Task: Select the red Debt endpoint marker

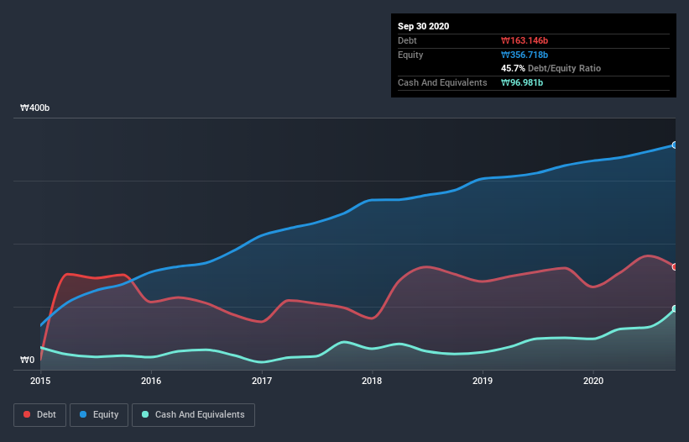Action: [x=675, y=267]
